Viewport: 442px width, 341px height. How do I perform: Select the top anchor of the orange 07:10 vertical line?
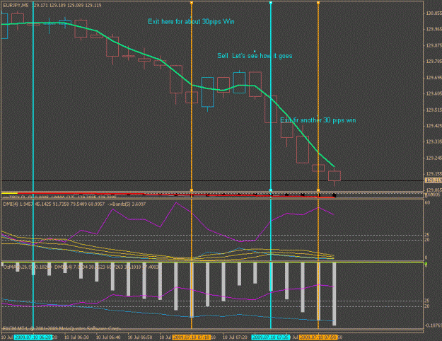pos(192,3)
